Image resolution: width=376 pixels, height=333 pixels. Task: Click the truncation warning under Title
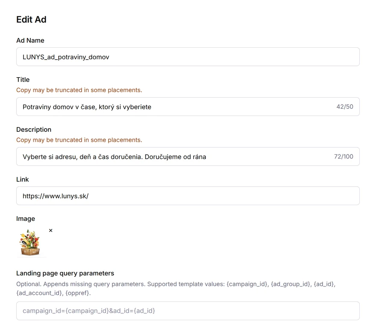tap(79, 90)
